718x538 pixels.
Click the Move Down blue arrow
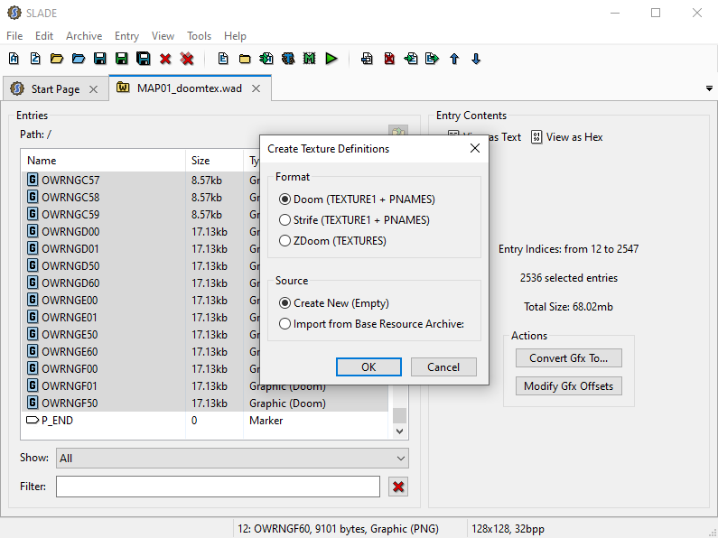click(476, 59)
